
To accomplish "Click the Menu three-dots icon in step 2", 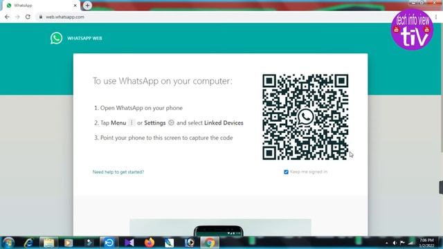I will coord(132,123).
